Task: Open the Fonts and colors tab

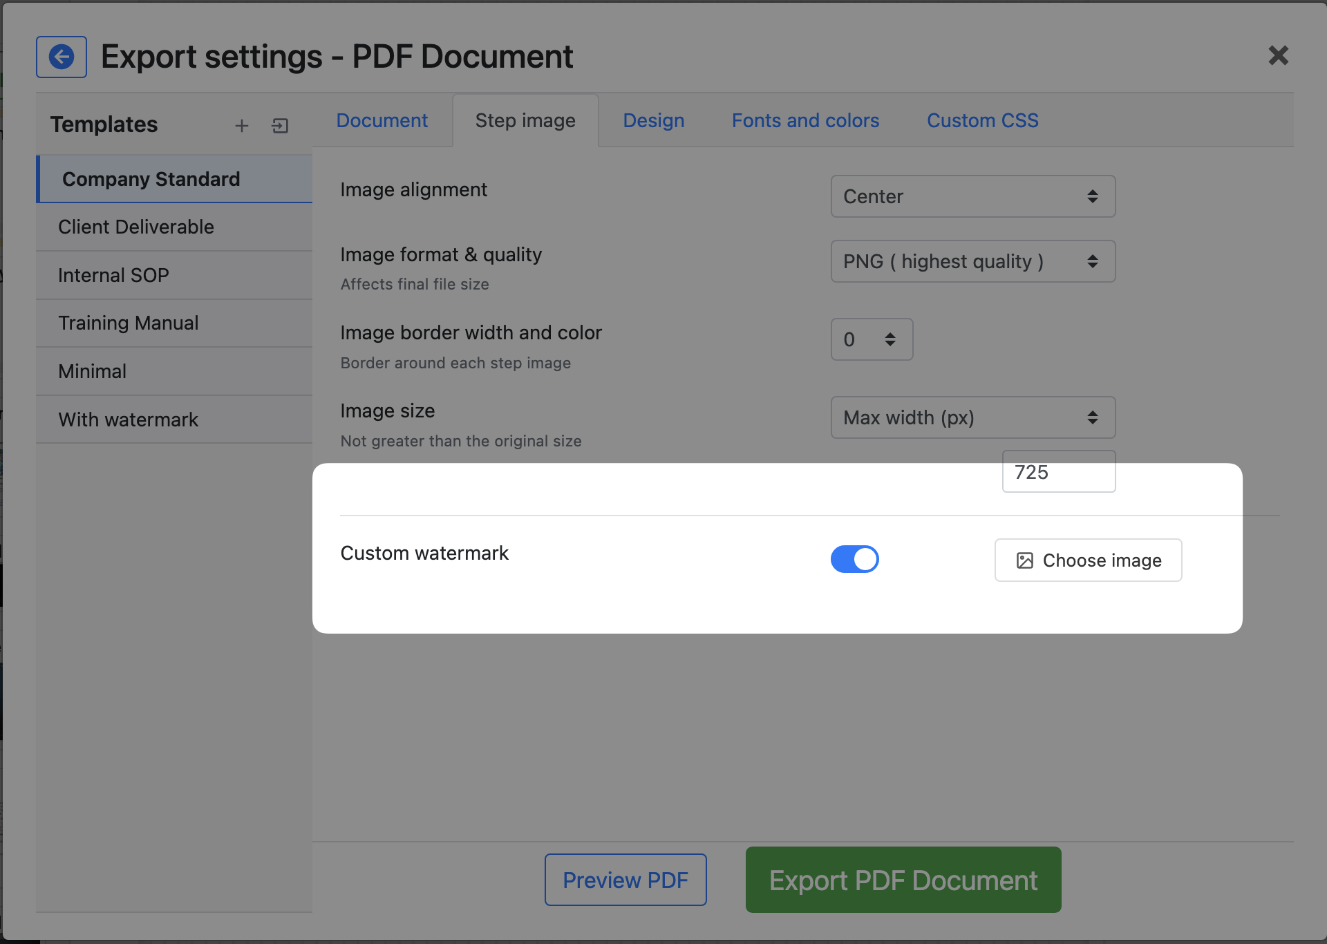Action: [x=805, y=120]
